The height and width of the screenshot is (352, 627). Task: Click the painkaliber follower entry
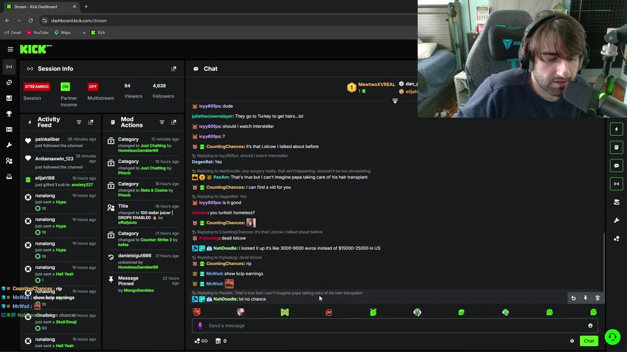[61, 142]
